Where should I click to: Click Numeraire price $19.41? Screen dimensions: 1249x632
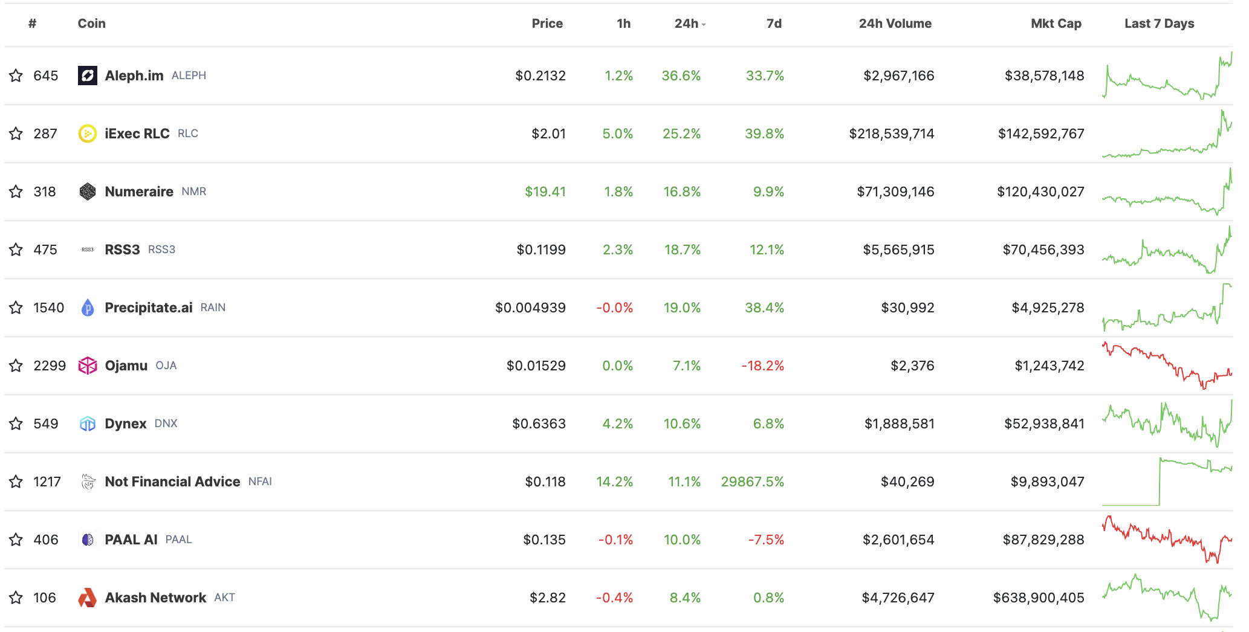[545, 192]
